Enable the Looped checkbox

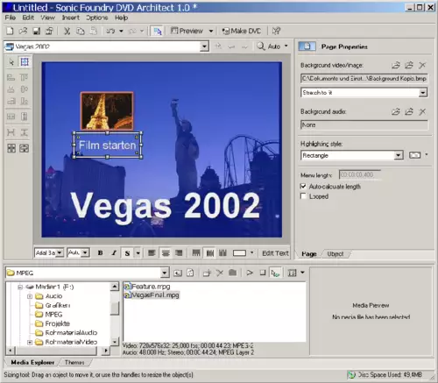303,196
